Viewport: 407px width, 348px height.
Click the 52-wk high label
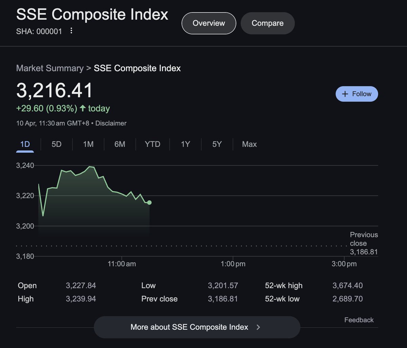pos(284,285)
